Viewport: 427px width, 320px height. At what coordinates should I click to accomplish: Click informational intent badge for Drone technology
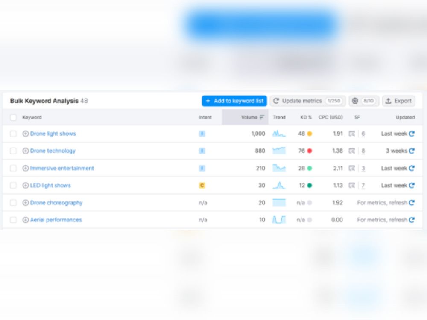tap(202, 151)
